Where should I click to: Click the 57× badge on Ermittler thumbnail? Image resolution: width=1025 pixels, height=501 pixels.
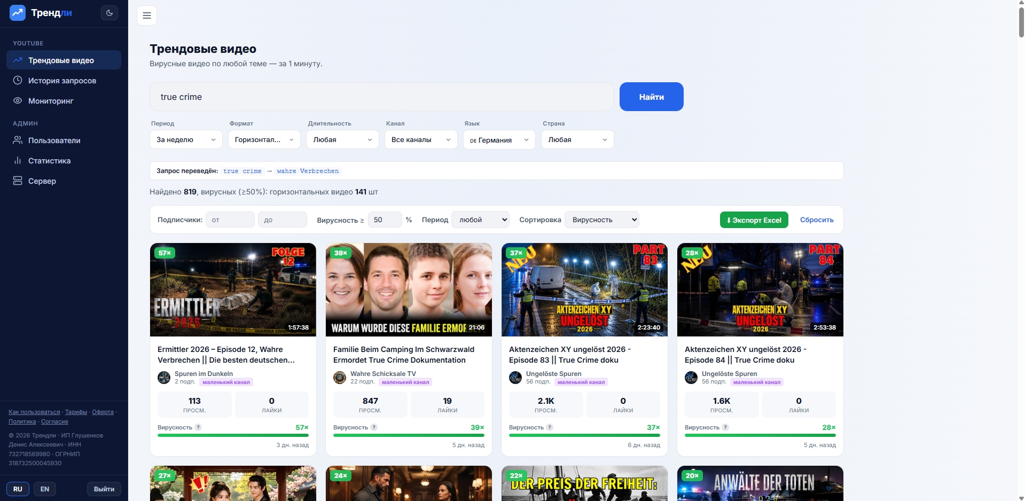(x=165, y=253)
